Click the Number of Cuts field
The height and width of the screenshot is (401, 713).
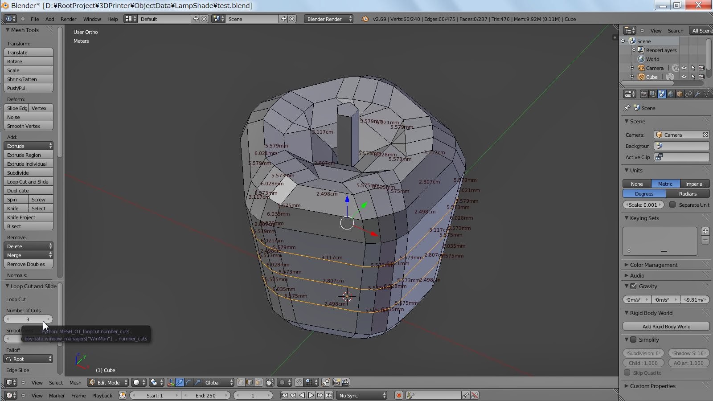(28, 319)
